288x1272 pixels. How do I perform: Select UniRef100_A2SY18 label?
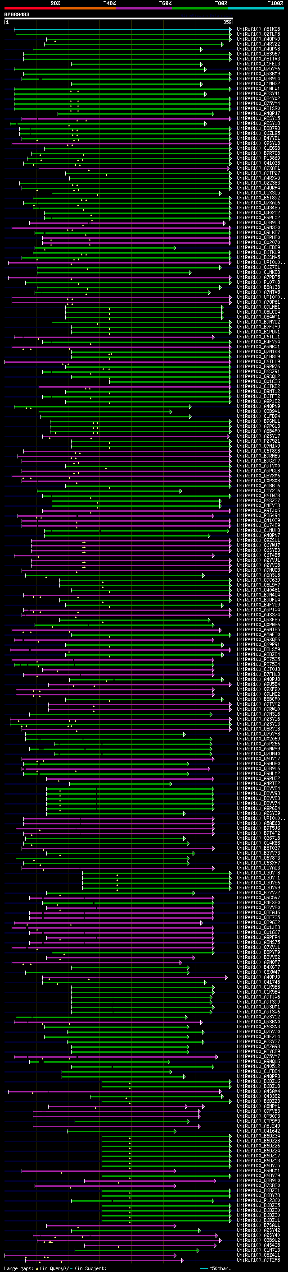click(x=258, y=124)
